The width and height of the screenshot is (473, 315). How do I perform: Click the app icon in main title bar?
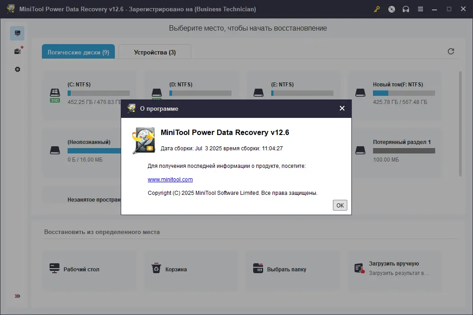tap(11, 9)
